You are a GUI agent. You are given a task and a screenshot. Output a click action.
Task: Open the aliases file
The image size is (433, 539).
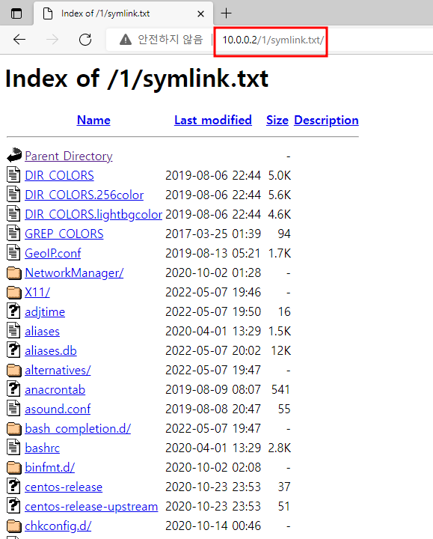tap(42, 332)
